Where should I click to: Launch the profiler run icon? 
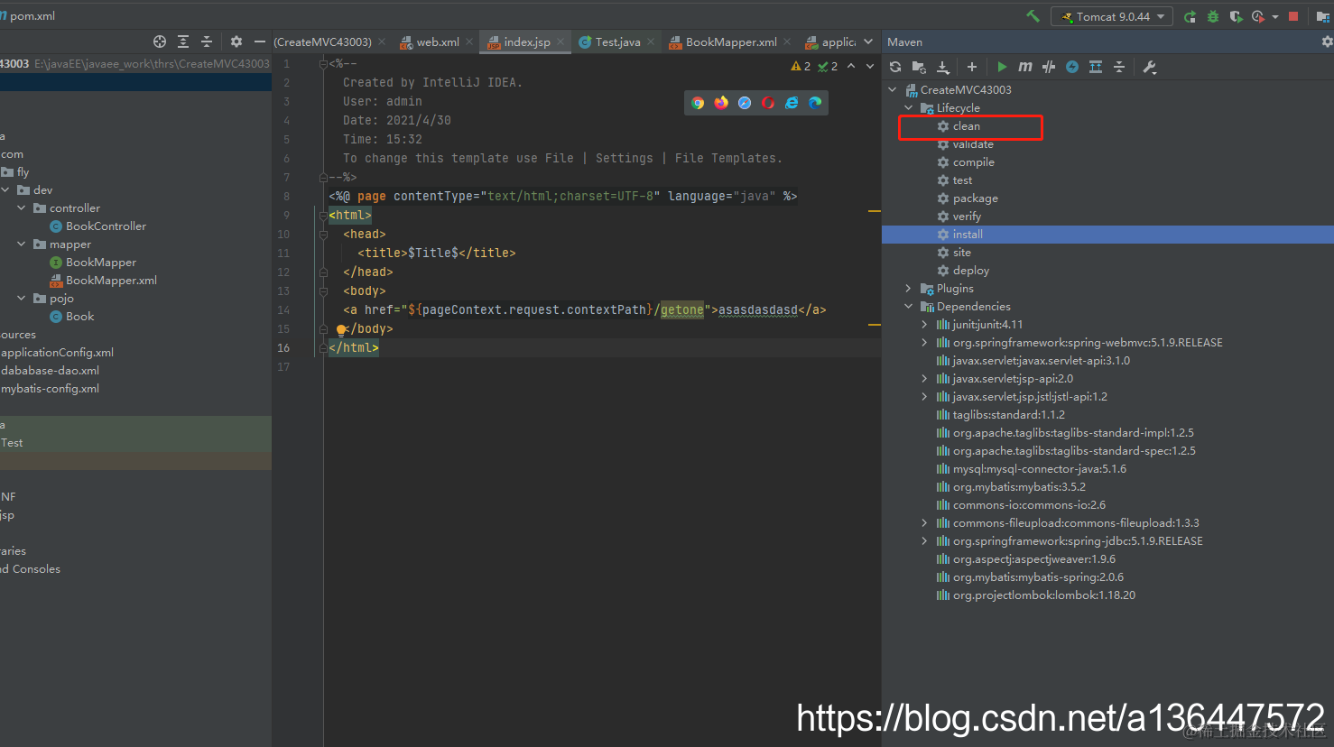[1258, 16]
